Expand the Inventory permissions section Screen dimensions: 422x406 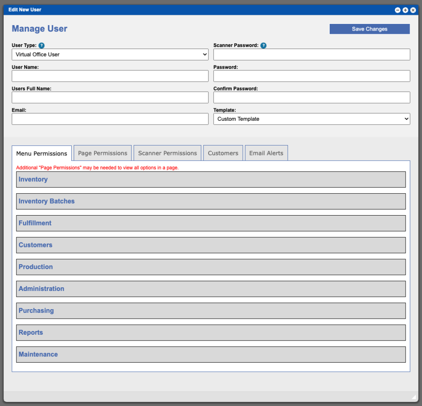(x=211, y=179)
